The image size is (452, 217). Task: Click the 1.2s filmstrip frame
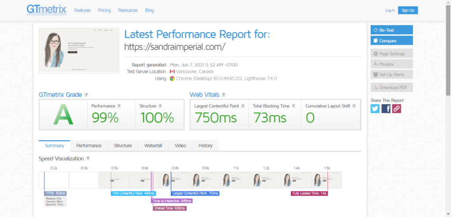pyautogui.click(x=266, y=180)
